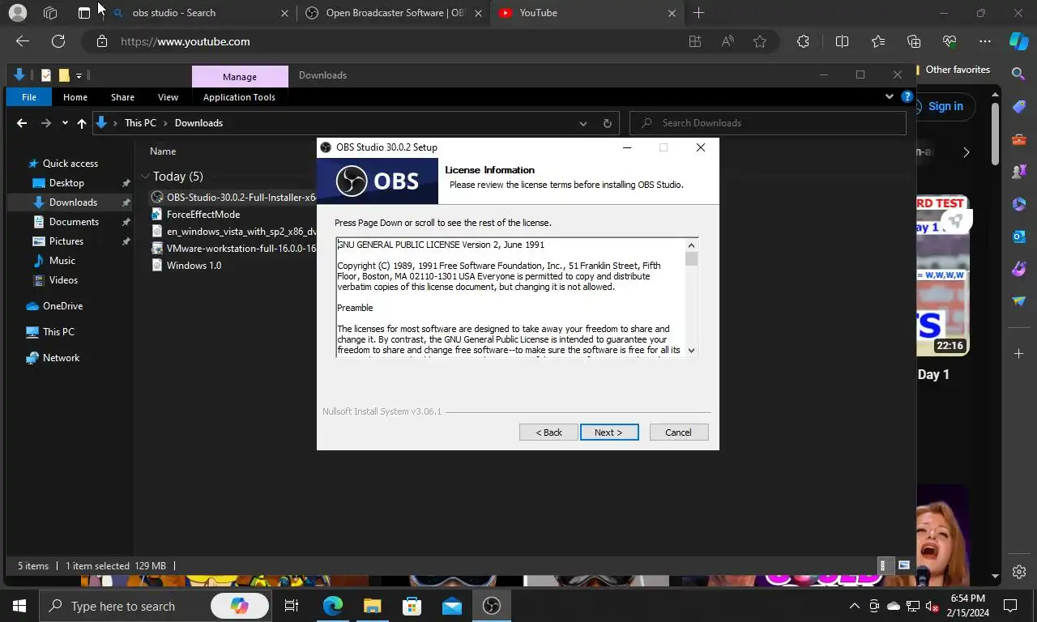Open browser profile avatar
1037x622 pixels.
[x=17, y=13]
